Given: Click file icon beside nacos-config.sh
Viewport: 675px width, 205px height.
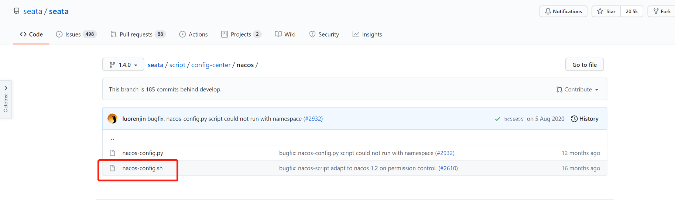Looking at the screenshot, I should tap(113, 168).
